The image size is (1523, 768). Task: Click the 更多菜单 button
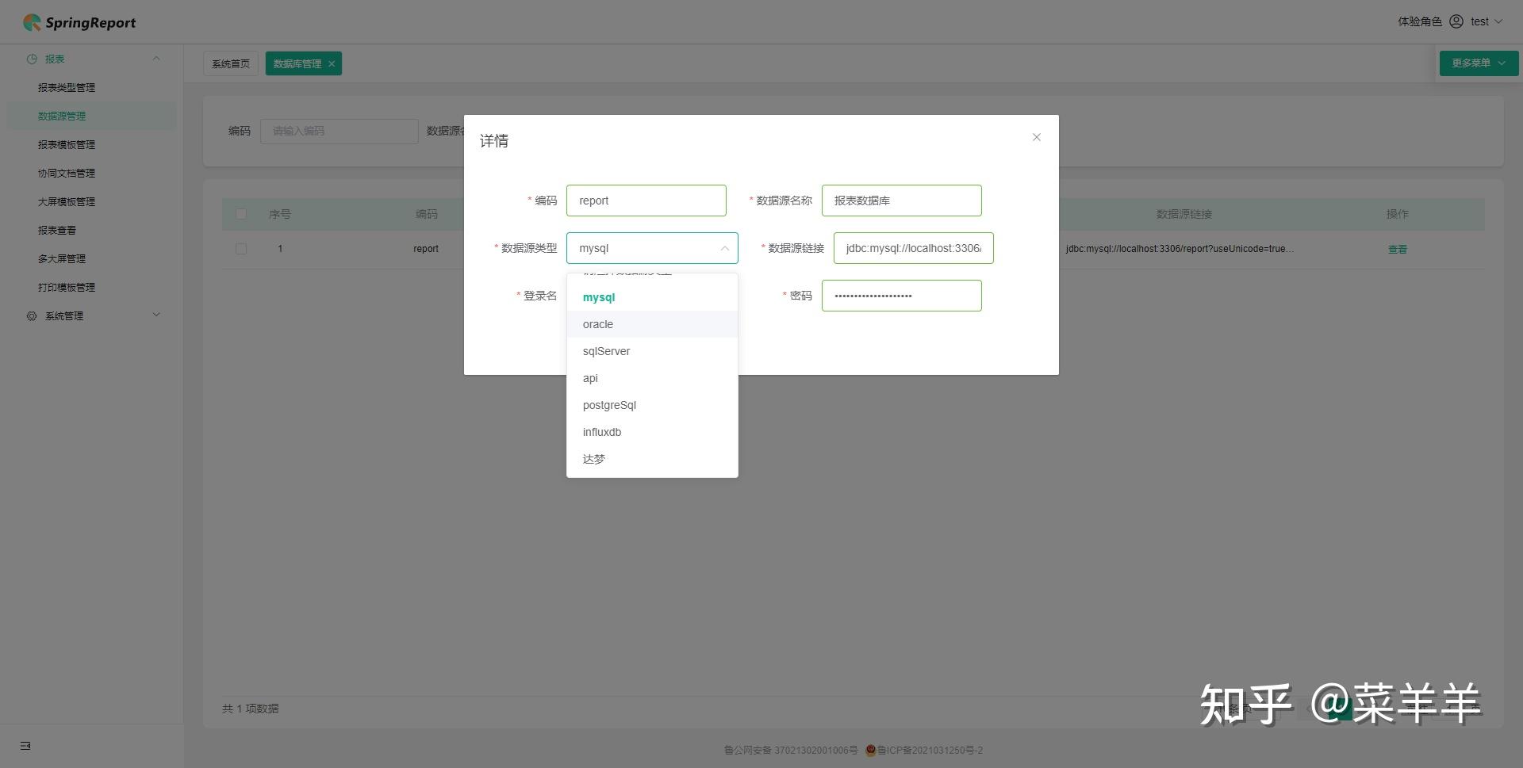(1476, 63)
